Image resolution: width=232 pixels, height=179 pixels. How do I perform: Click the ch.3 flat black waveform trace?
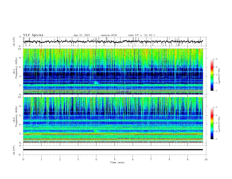click(x=113, y=150)
